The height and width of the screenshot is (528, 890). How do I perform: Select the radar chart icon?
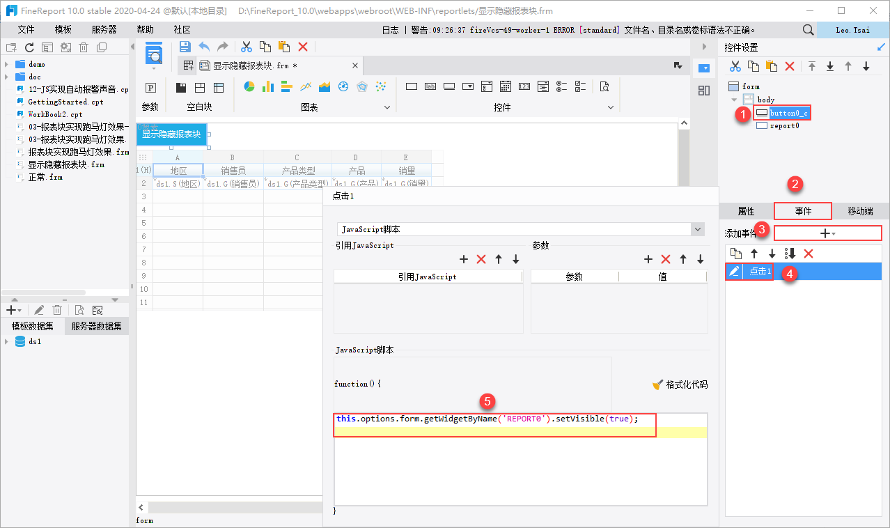point(361,86)
